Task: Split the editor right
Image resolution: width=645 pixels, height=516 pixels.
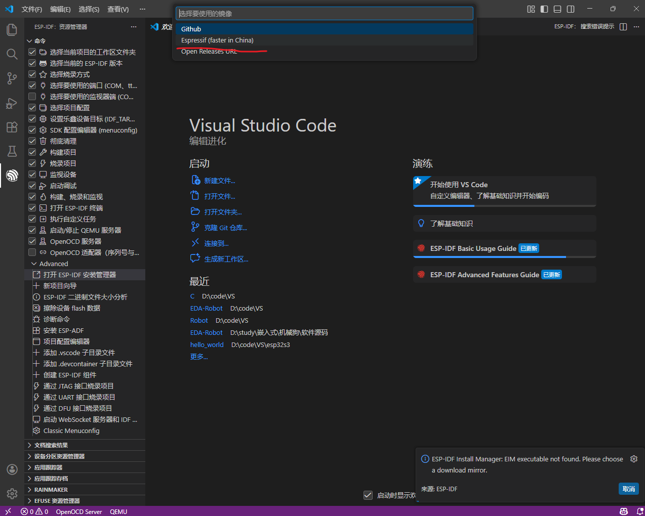Action: pyautogui.click(x=623, y=27)
